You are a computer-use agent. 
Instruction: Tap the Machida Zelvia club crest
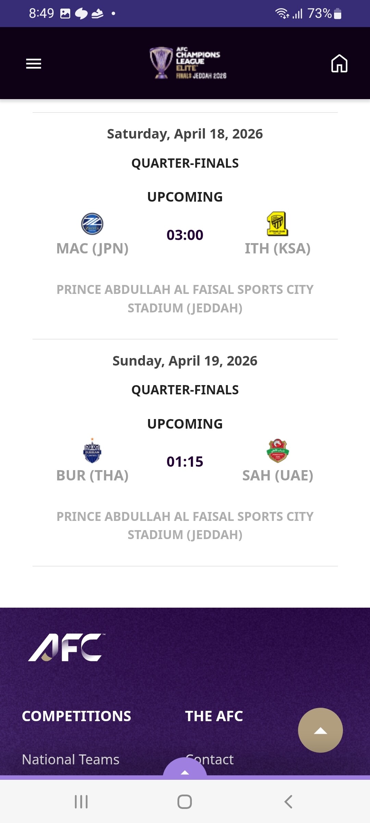tap(92, 224)
